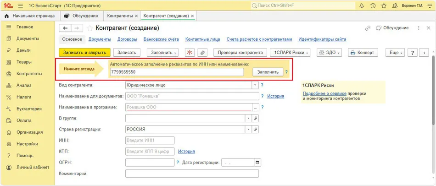Screen dimensions: 436x186
Task: Open date registration calendar picker
Action: [257, 163]
